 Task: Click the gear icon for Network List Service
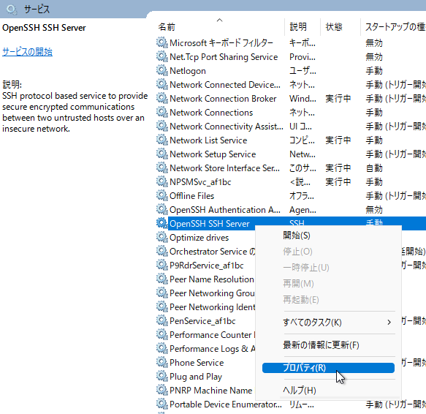pos(162,140)
